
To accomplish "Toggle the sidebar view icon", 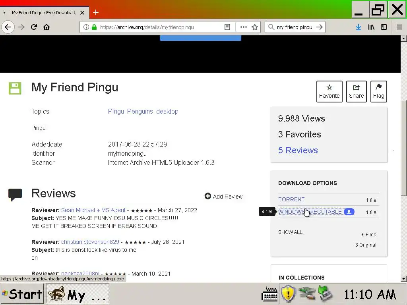I will 384,27.
